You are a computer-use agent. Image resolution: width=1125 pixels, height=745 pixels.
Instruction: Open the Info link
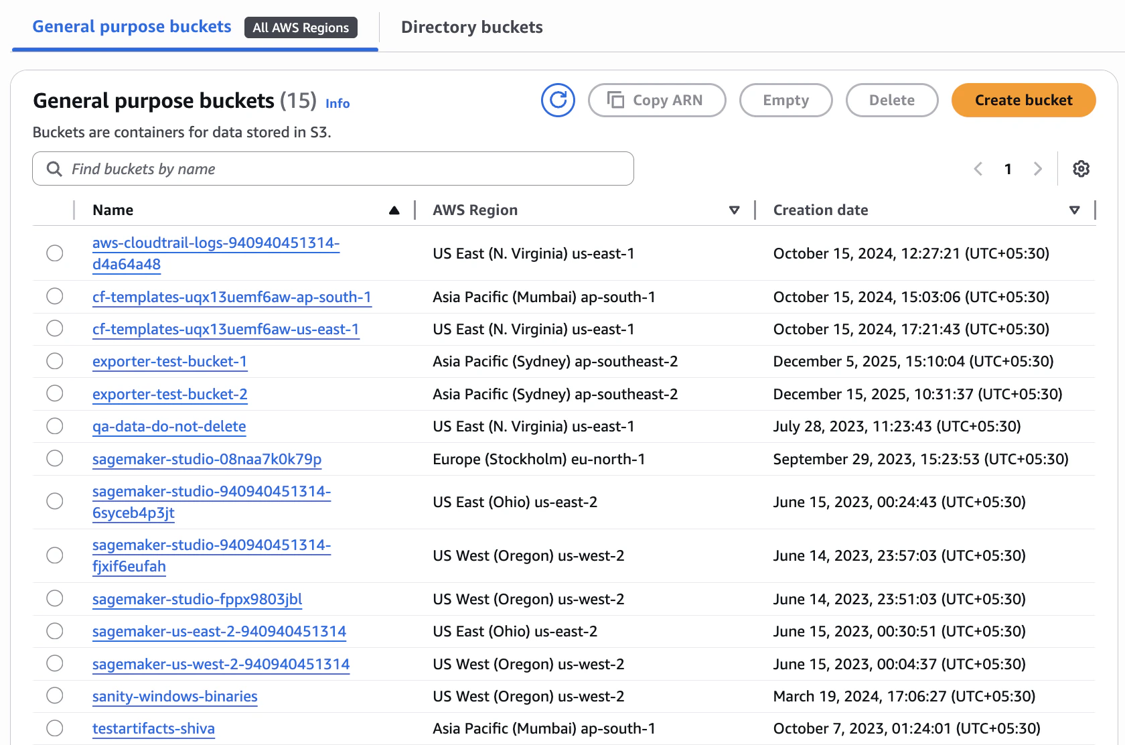tap(337, 103)
